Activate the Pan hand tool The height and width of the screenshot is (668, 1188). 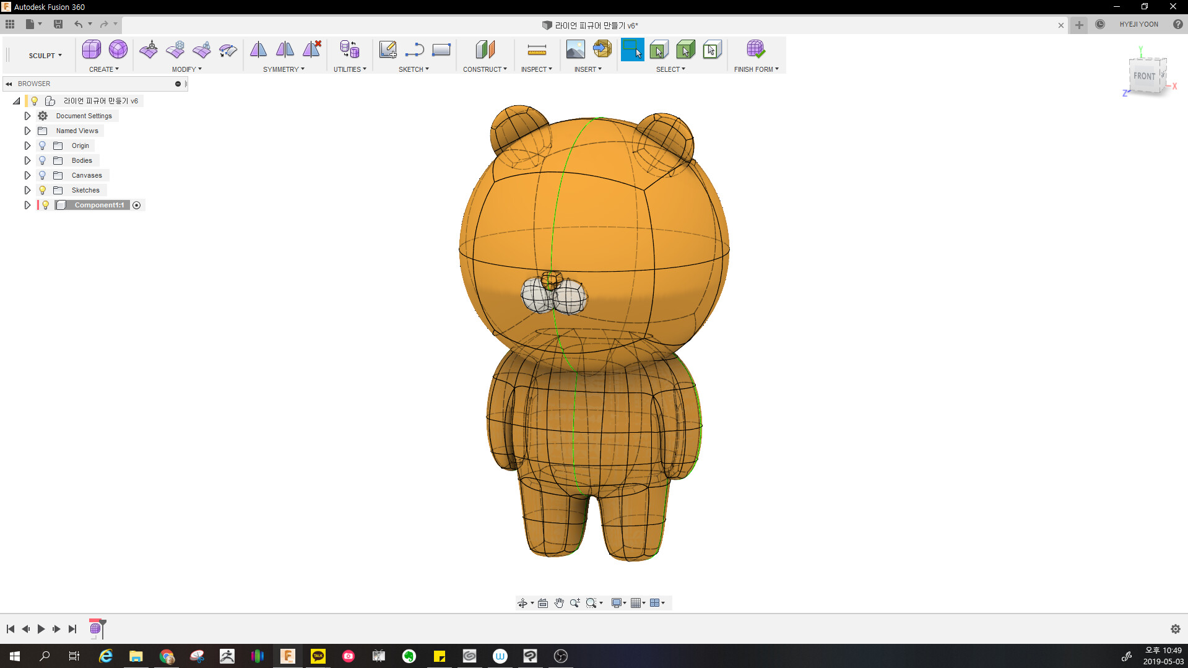point(559,603)
